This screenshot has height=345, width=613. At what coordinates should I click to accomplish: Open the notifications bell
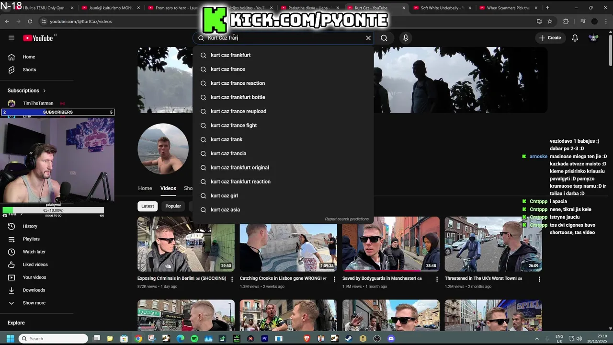(x=575, y=38)
